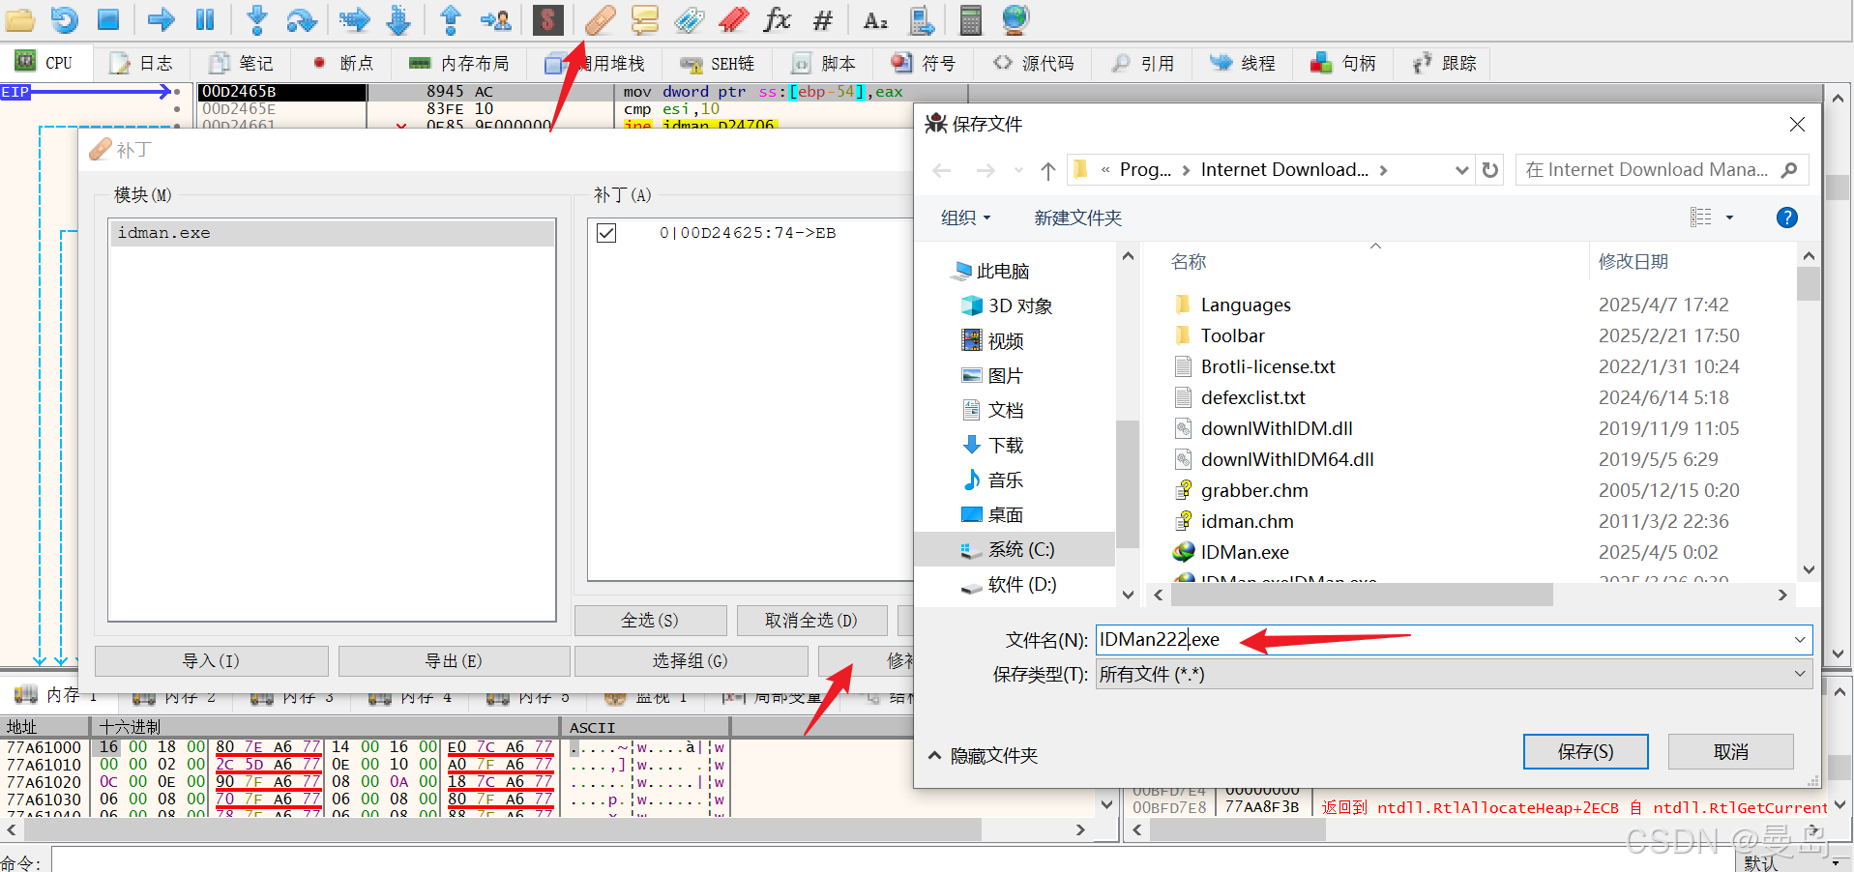The height and width of the screenshot is (872, 1854).
Task: Expand the recent locations chevron by forward arrow
Action: point(1018,170)
